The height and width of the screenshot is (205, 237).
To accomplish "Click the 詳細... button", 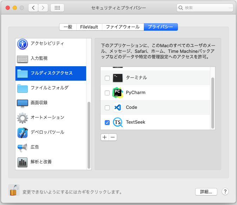I will click(x=206, y=192).
